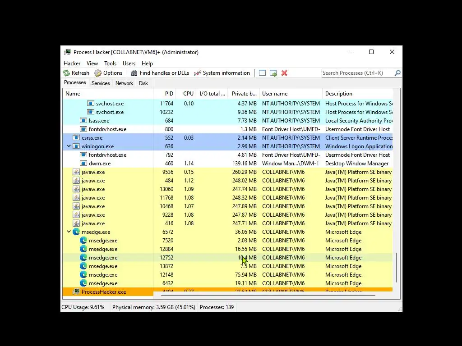This screenshot has width=462, height=346.
Task: Open the Hacker menu
Action: (x=72, y=64)
